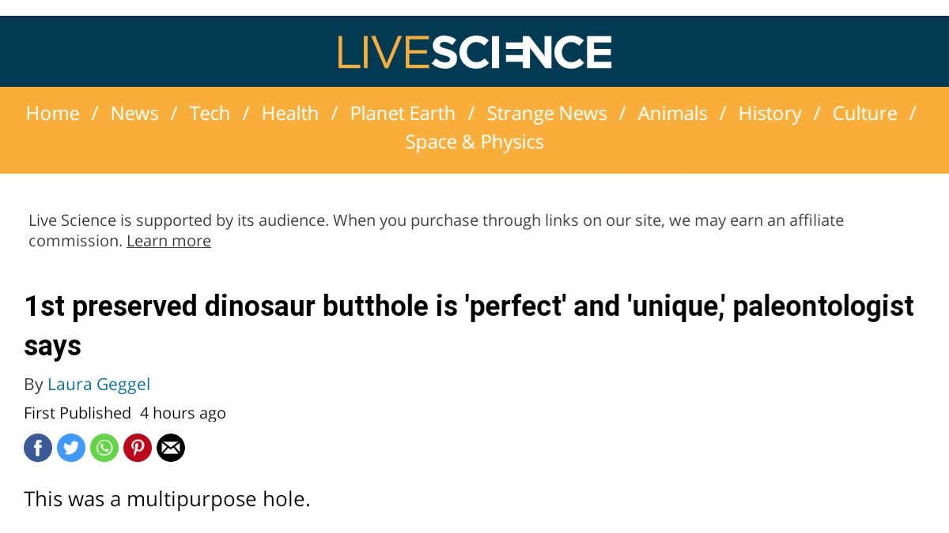Share the article on Twitter
Screen dimensions: 949x533
71,448
